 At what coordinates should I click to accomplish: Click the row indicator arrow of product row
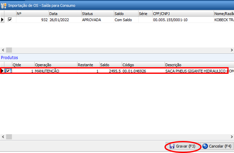(2, 71)
